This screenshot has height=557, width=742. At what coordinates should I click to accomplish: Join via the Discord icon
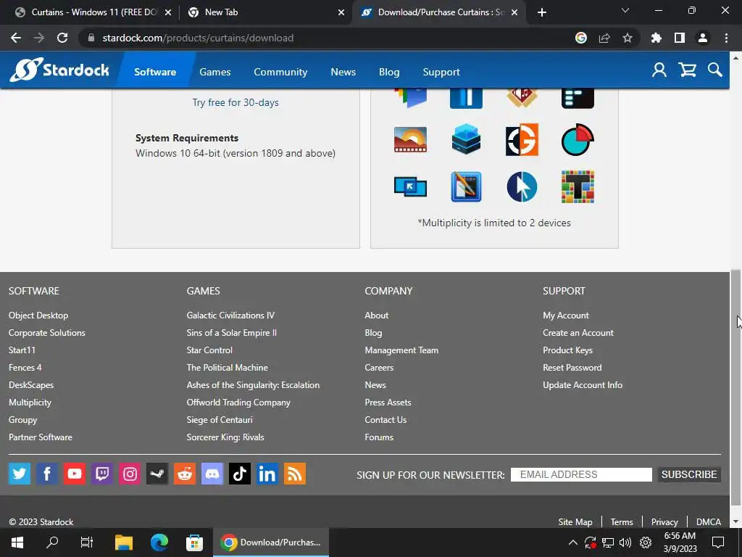(212, 474)
